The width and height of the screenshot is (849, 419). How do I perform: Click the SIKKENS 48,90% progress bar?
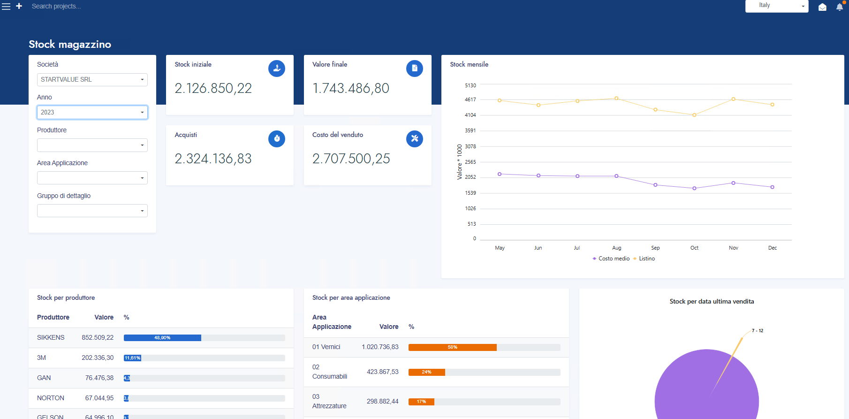(162, 338)
